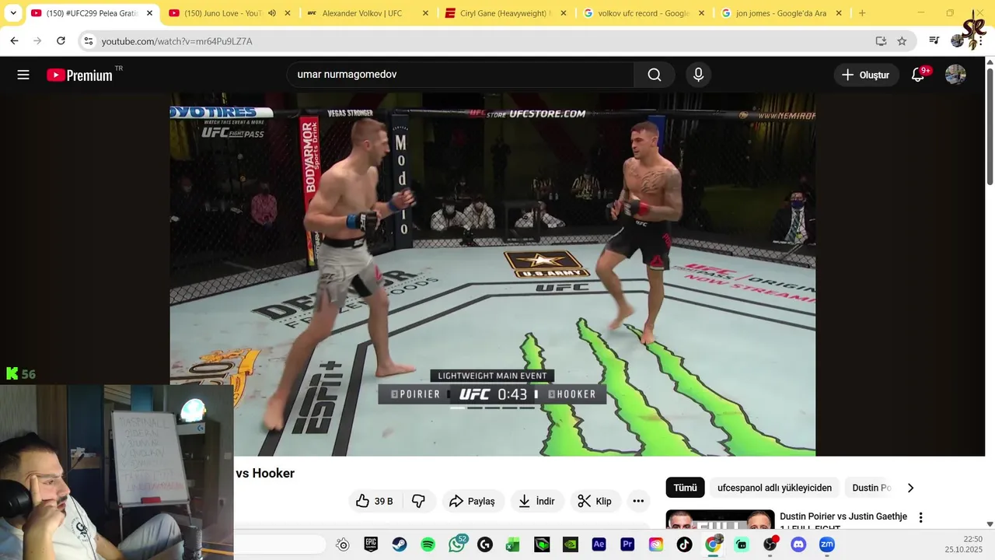Open Adobe After Effects from taskbar
The height and width of the screenshot is (560, 995).
(x=599, y=544)
